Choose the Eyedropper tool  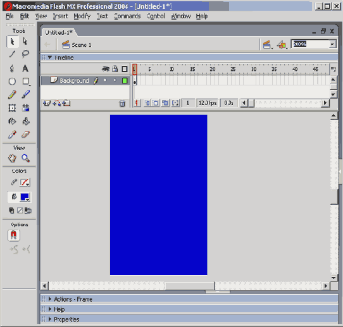pyautogui.click(x=12, y=135)
